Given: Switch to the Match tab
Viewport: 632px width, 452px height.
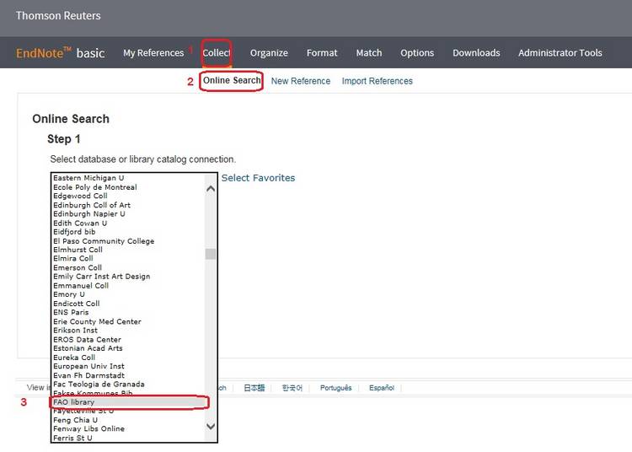Looking at the screenshot, I should pos(369,53).
